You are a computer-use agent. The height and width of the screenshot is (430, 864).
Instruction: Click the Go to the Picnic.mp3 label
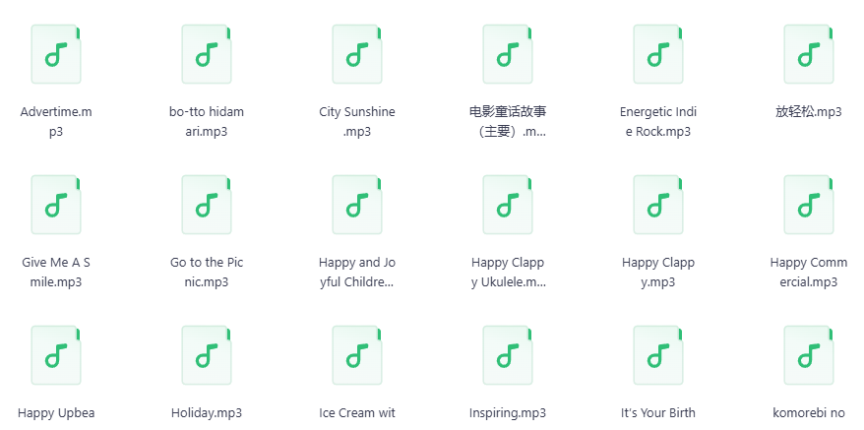[207, 273]
